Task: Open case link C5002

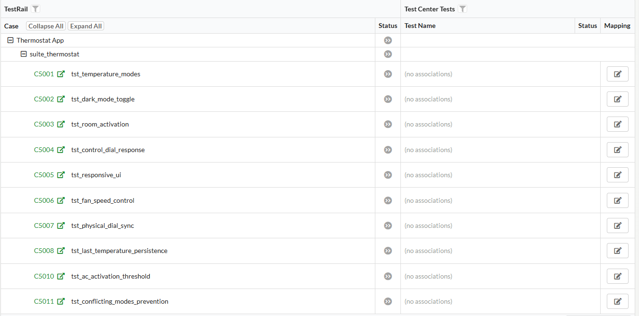Action: coord(44,99)
